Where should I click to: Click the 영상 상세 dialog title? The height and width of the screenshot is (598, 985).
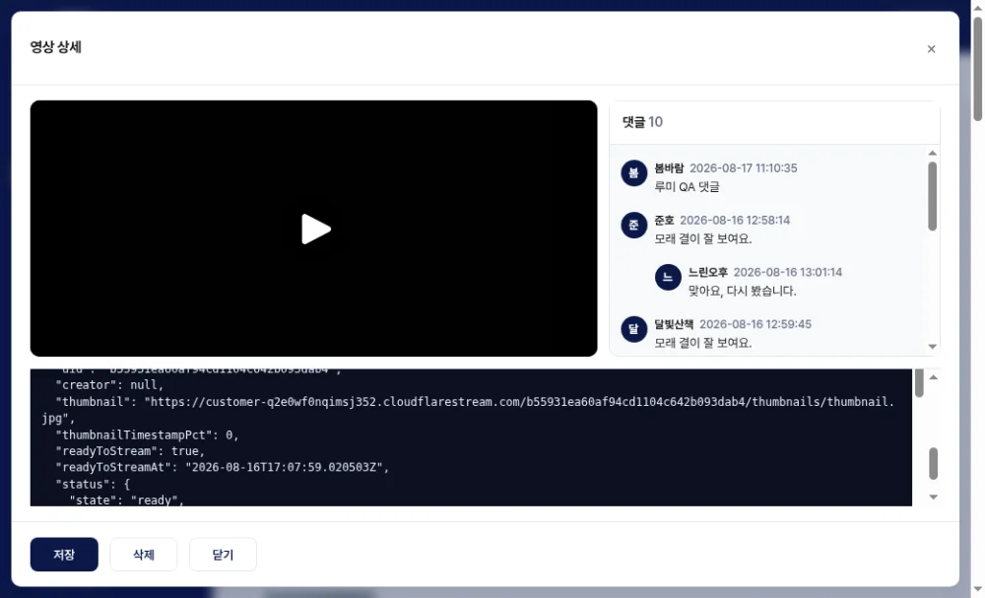(x=56, y=47)
